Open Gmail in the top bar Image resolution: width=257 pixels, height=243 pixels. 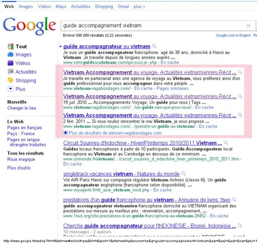click(x=123, y=7)
